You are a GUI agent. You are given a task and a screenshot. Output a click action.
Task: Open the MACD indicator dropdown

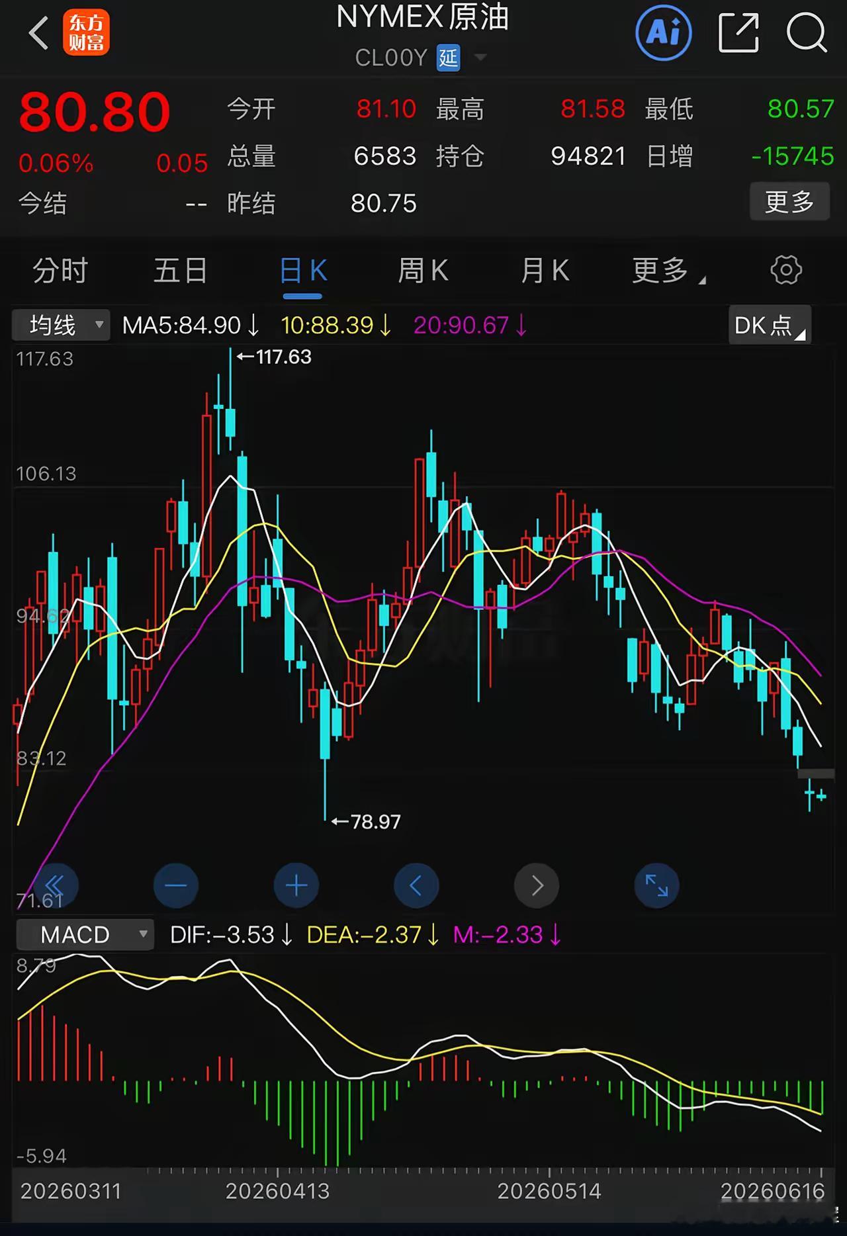(85, 934)
